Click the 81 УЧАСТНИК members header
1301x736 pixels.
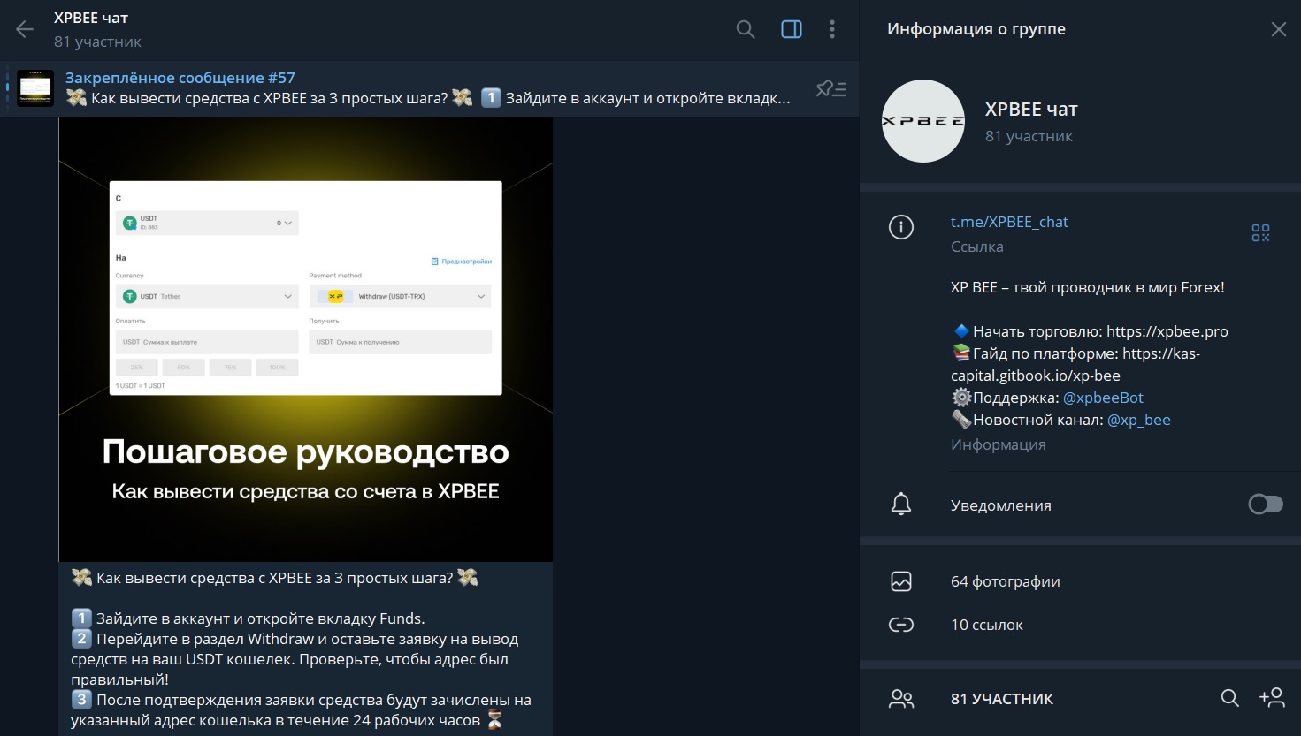[1001, 699]
